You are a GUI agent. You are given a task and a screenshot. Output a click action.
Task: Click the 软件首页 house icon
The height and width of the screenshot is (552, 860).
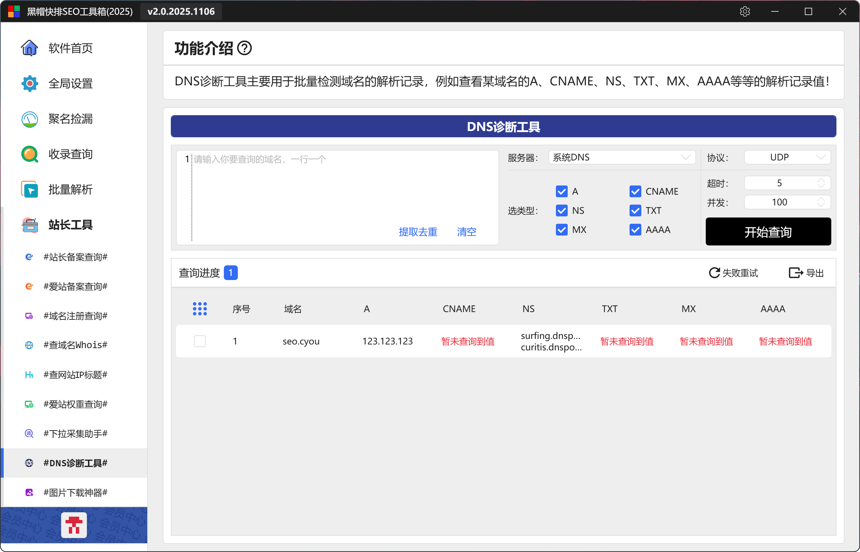click(x=29, y=48)
